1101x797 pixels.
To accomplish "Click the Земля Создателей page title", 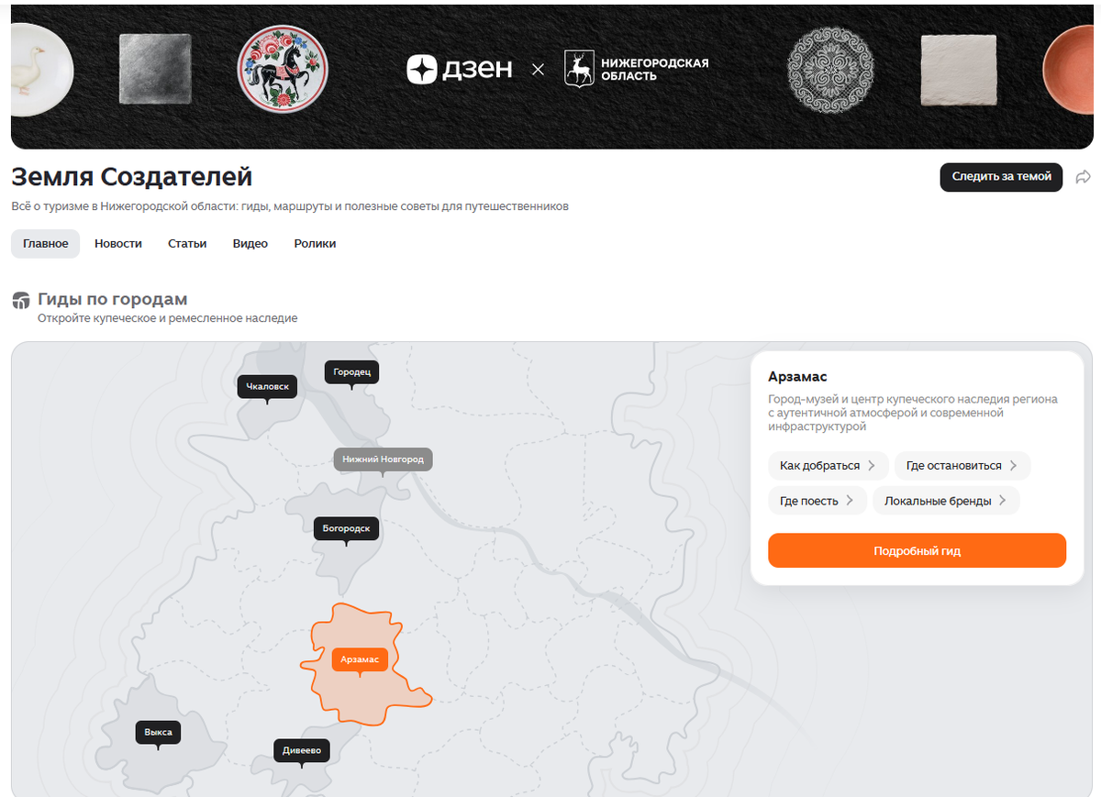I will [132, 177].
